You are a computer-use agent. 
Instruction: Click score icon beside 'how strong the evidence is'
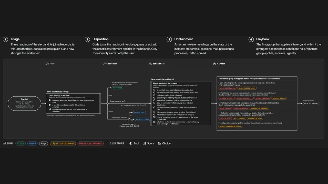pyautogui.click(x=50, y=110)
